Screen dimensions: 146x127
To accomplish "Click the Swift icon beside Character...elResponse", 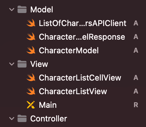I will point(31,37).
